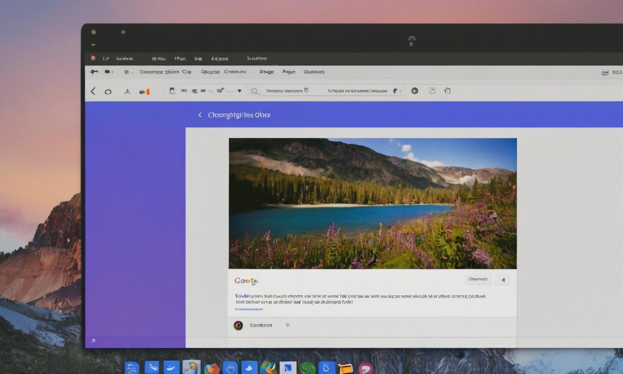Click the speaker icon next to the Controls button
Image resolution: width=623 pixels, height=374 pixels.
click(503, 280)
